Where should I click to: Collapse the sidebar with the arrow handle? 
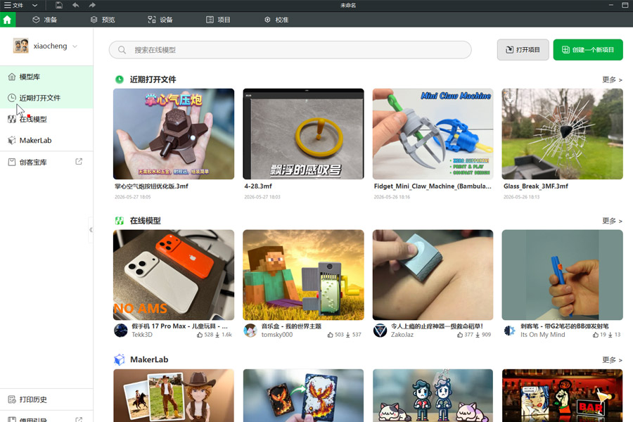91,230
